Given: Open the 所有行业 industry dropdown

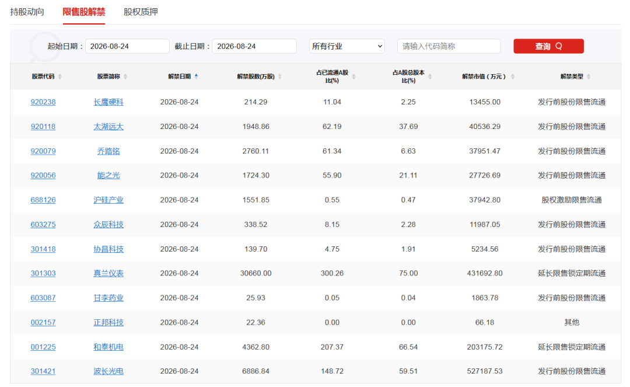Looking at the screenshot, I should coord(346,46).
